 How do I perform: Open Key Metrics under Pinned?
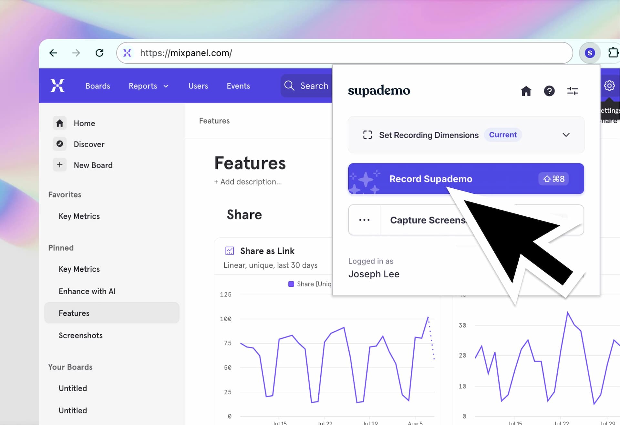[x=79, y=269]
